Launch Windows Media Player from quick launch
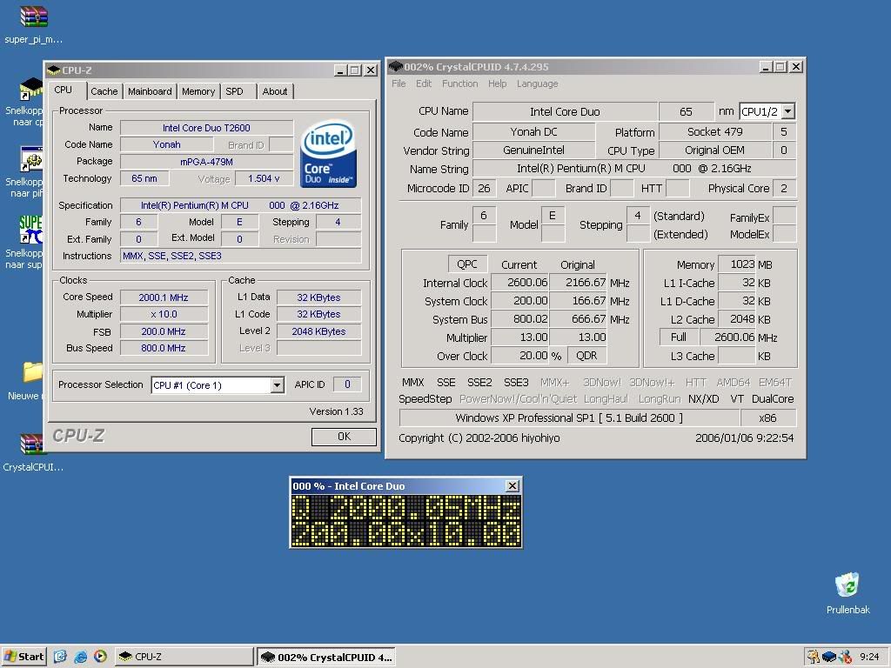The width and height of the screenshot is (891, 668). click(100, 657)
